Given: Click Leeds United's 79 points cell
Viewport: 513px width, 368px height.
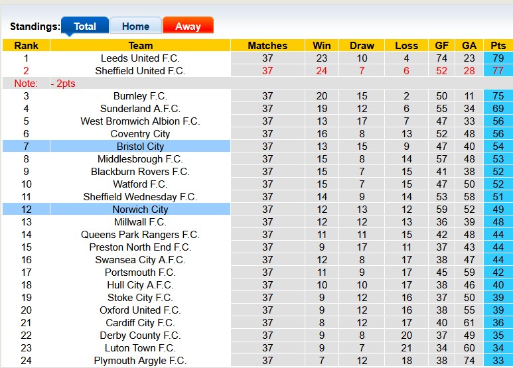Looking at the screenshot, I should point(498,58).
